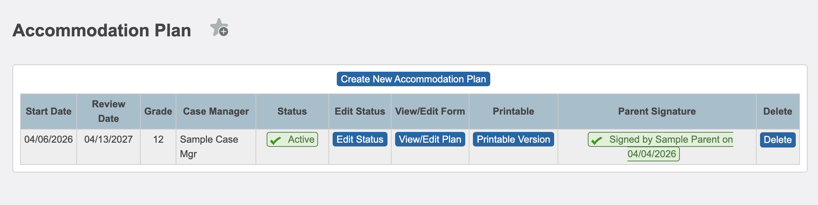Click the View/Edit Form column header

pos(430,112)
